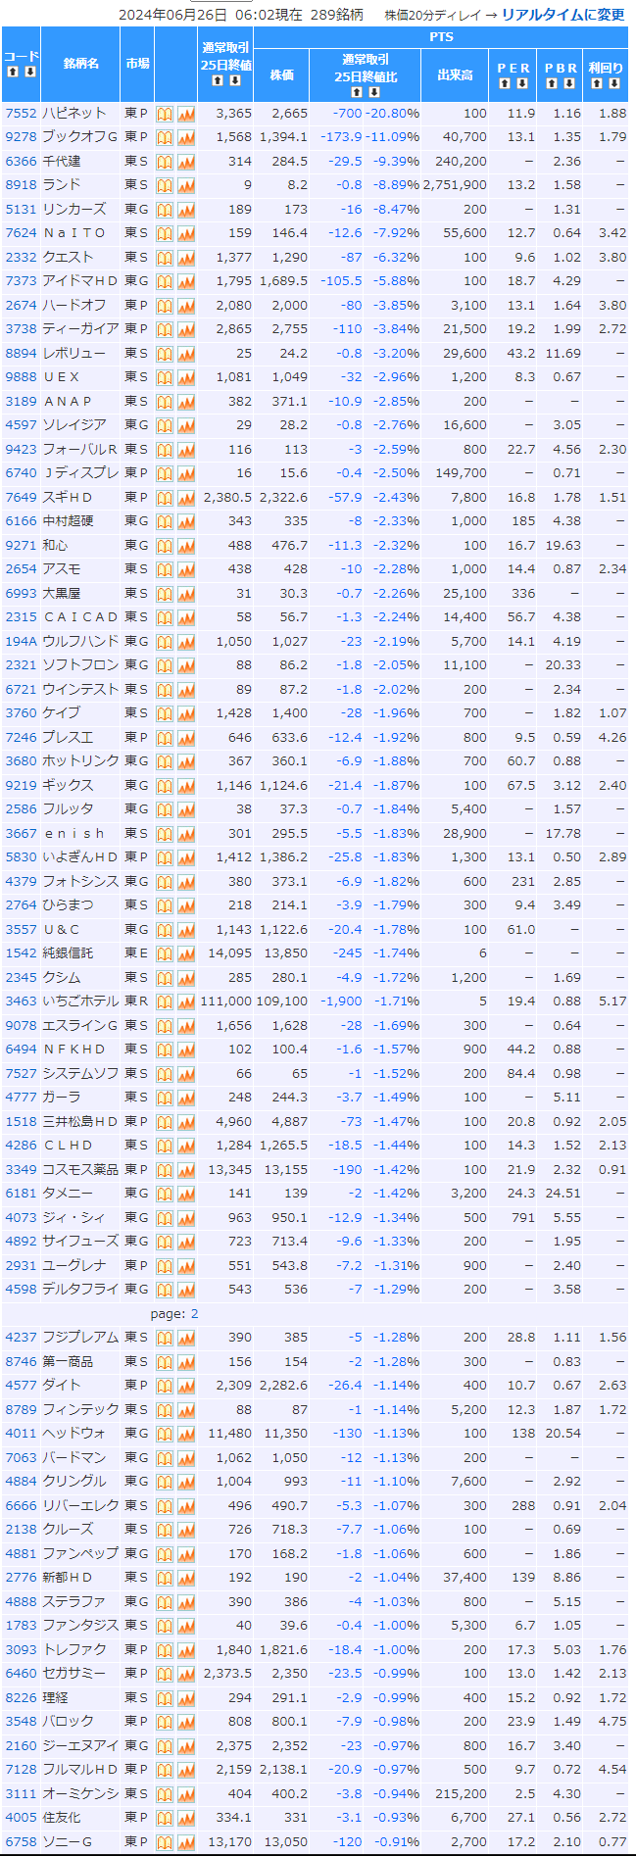Sort 通常取引25日終値 column ascending

(x=218, y=80)
